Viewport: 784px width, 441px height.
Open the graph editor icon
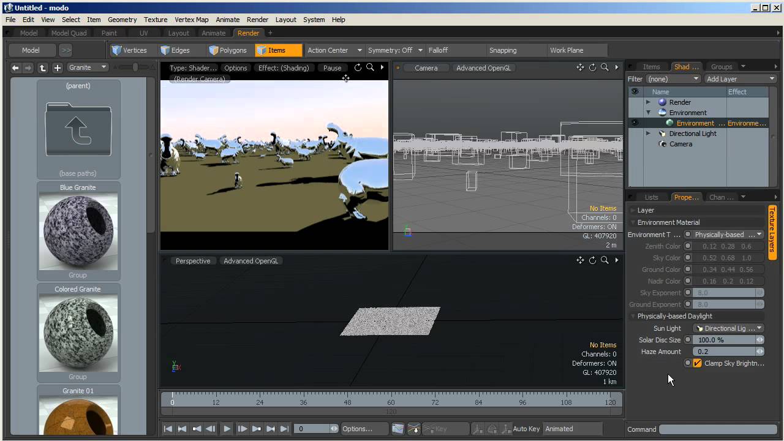(398, 429)
